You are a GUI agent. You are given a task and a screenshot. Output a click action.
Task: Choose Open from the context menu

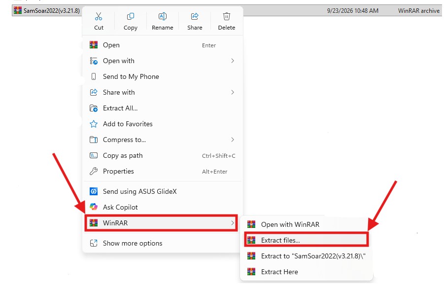coord(163,45)
